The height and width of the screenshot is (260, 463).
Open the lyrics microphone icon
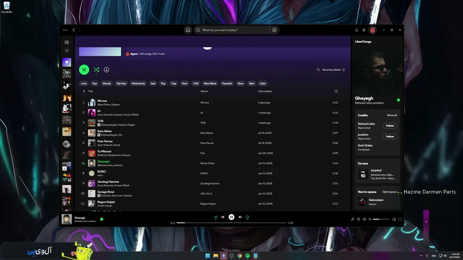point(353,219)
